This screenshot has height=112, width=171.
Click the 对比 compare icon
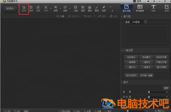(x=74, y=111)
